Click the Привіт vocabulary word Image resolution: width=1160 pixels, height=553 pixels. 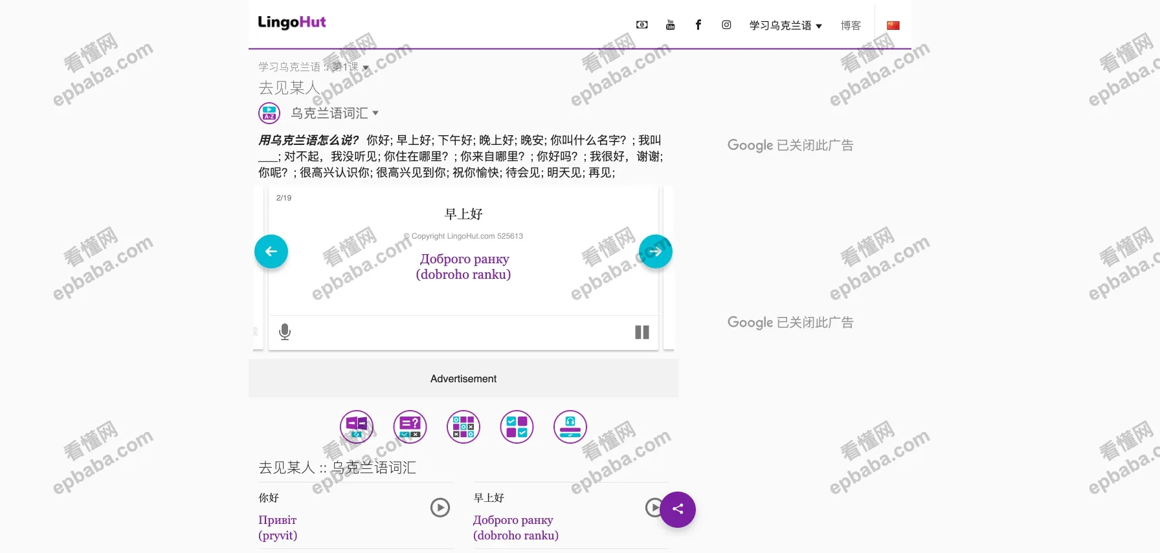tap(278, 520)
